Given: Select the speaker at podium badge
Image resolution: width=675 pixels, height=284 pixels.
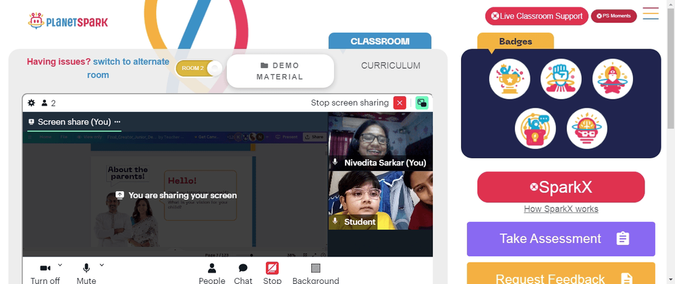Looking at the screenshot, I should click(x=535, y=129).
